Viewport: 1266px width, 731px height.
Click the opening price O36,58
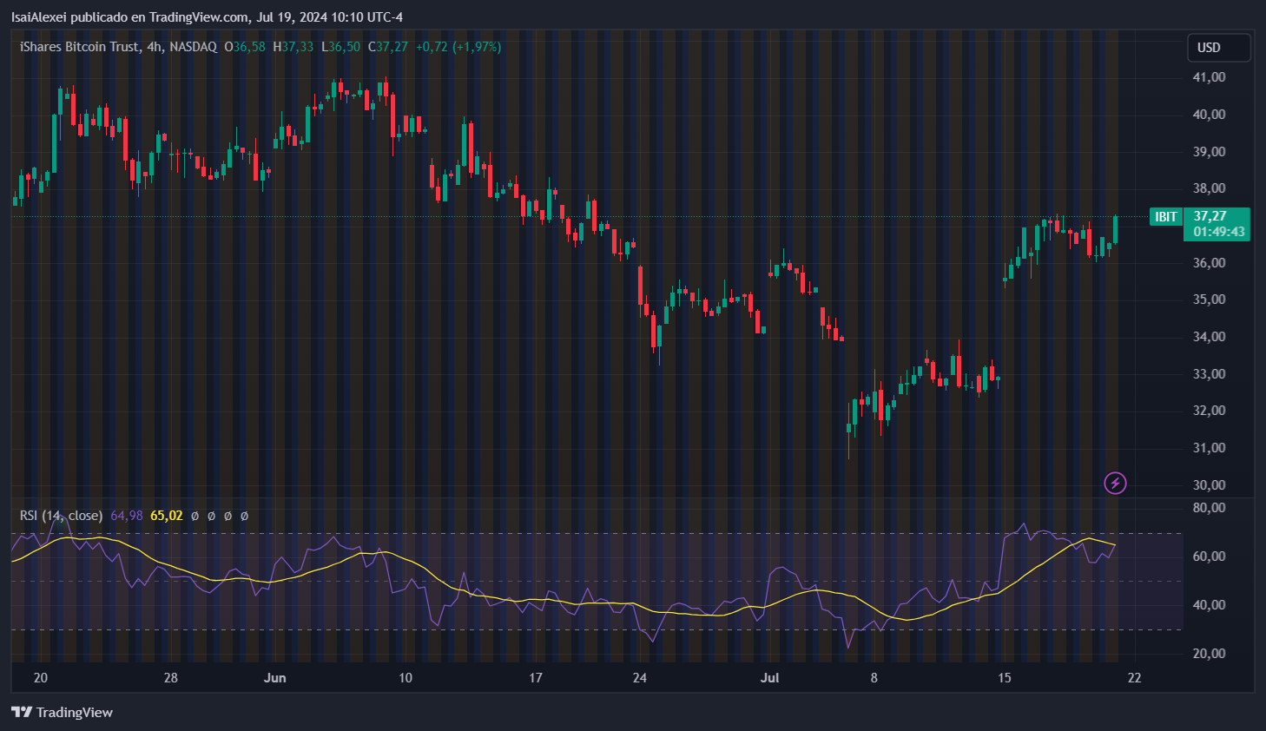[245, 47]
